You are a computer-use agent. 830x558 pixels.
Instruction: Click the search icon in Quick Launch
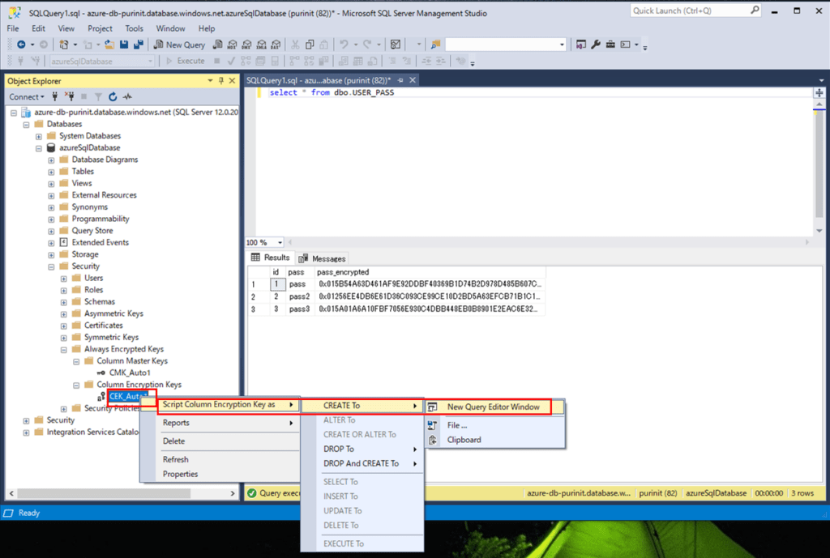click(755, 10)
